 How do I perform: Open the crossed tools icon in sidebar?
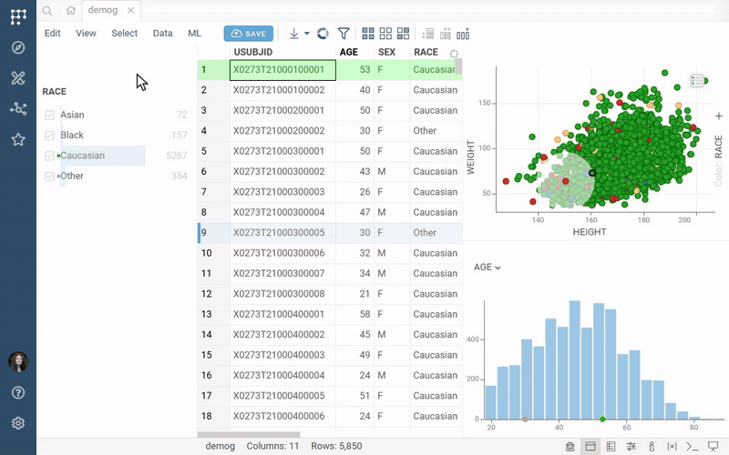click(x=18, y=78)
